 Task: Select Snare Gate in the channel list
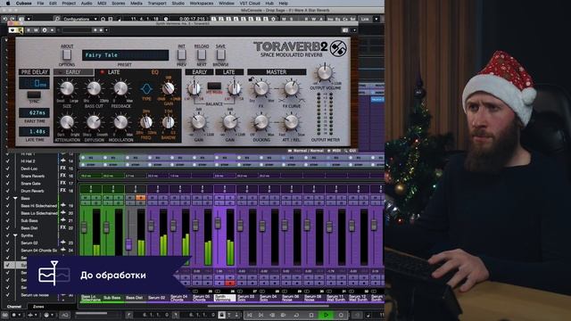(x=30, y=184)
